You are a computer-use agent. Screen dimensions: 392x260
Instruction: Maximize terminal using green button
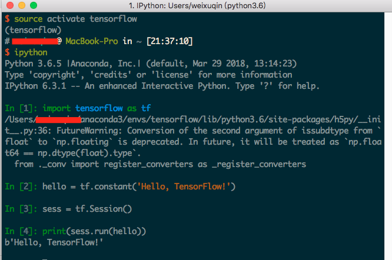click(x=34, y=5)
